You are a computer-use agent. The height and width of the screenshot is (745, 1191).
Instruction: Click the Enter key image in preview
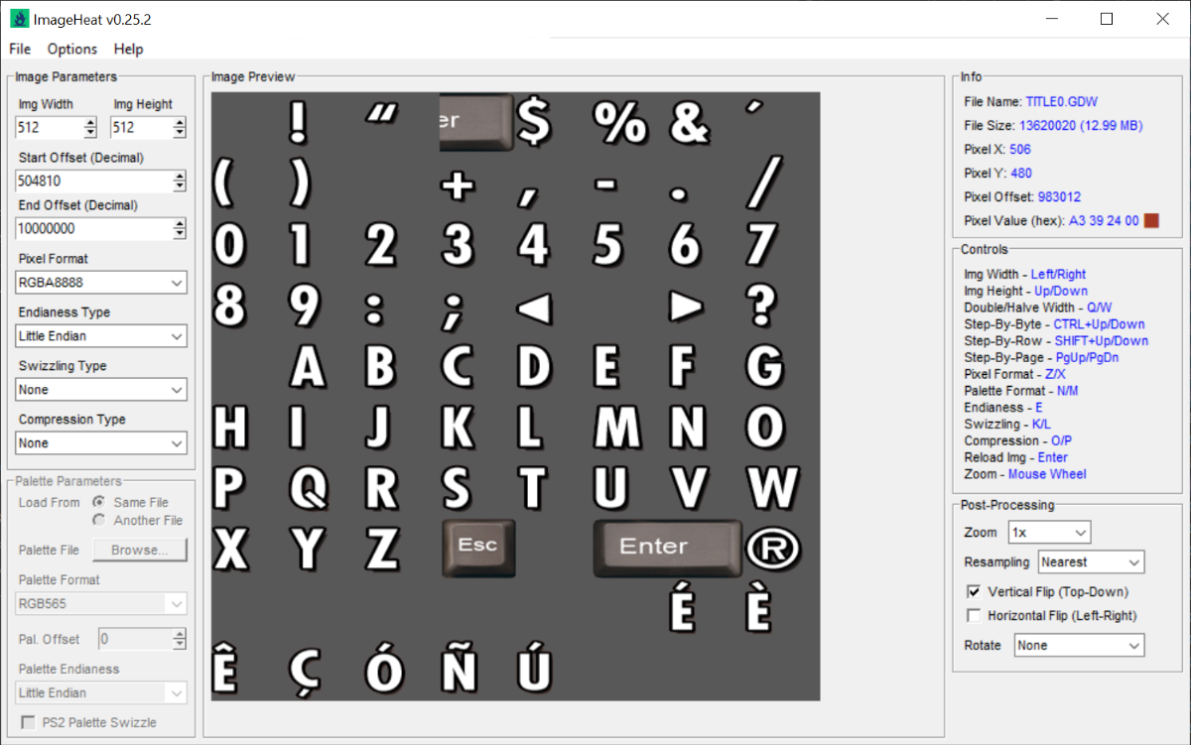(666, 547)
